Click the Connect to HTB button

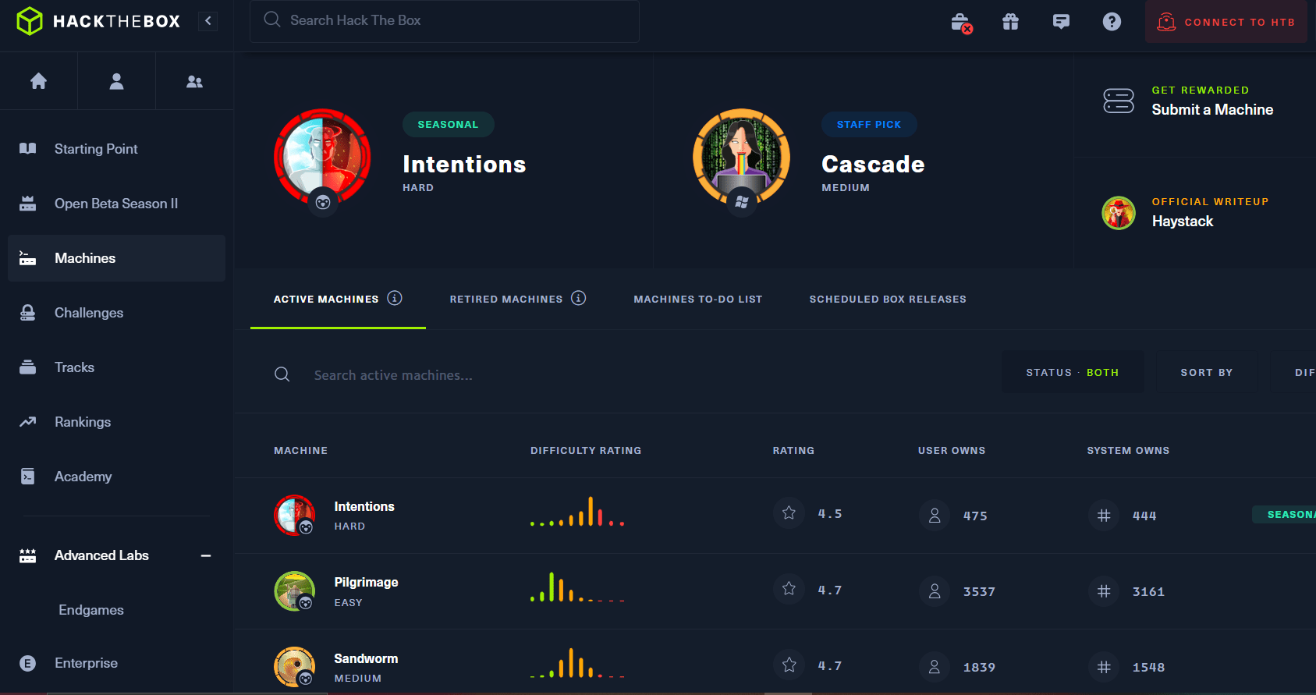(x=1226, y=22)
